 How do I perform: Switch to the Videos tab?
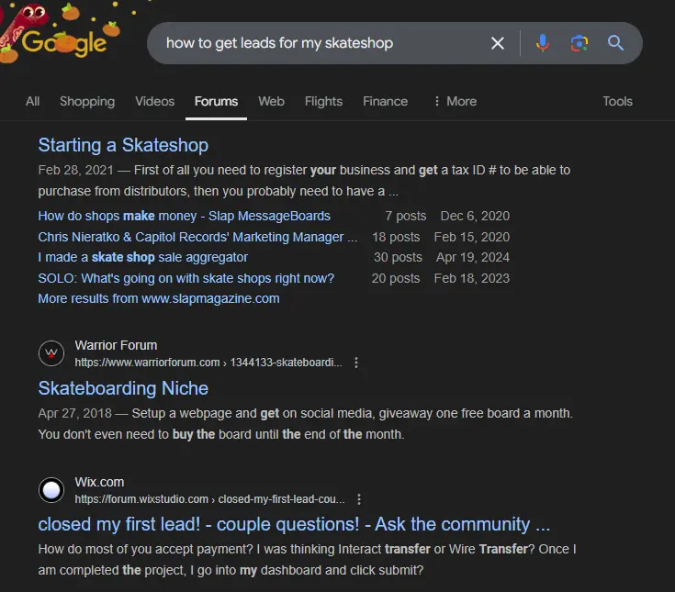pyautogui.click(x=155, y=101)
